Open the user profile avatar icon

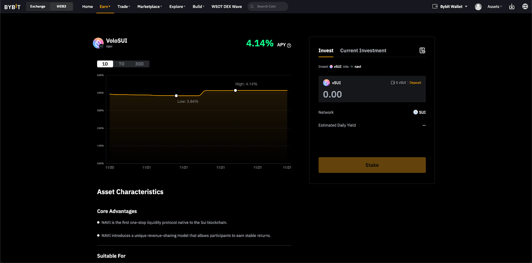point(478,7)
